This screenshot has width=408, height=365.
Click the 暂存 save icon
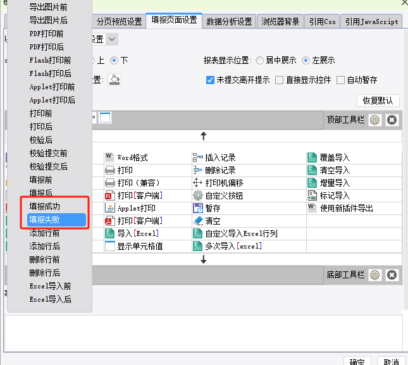coord(197,208)
